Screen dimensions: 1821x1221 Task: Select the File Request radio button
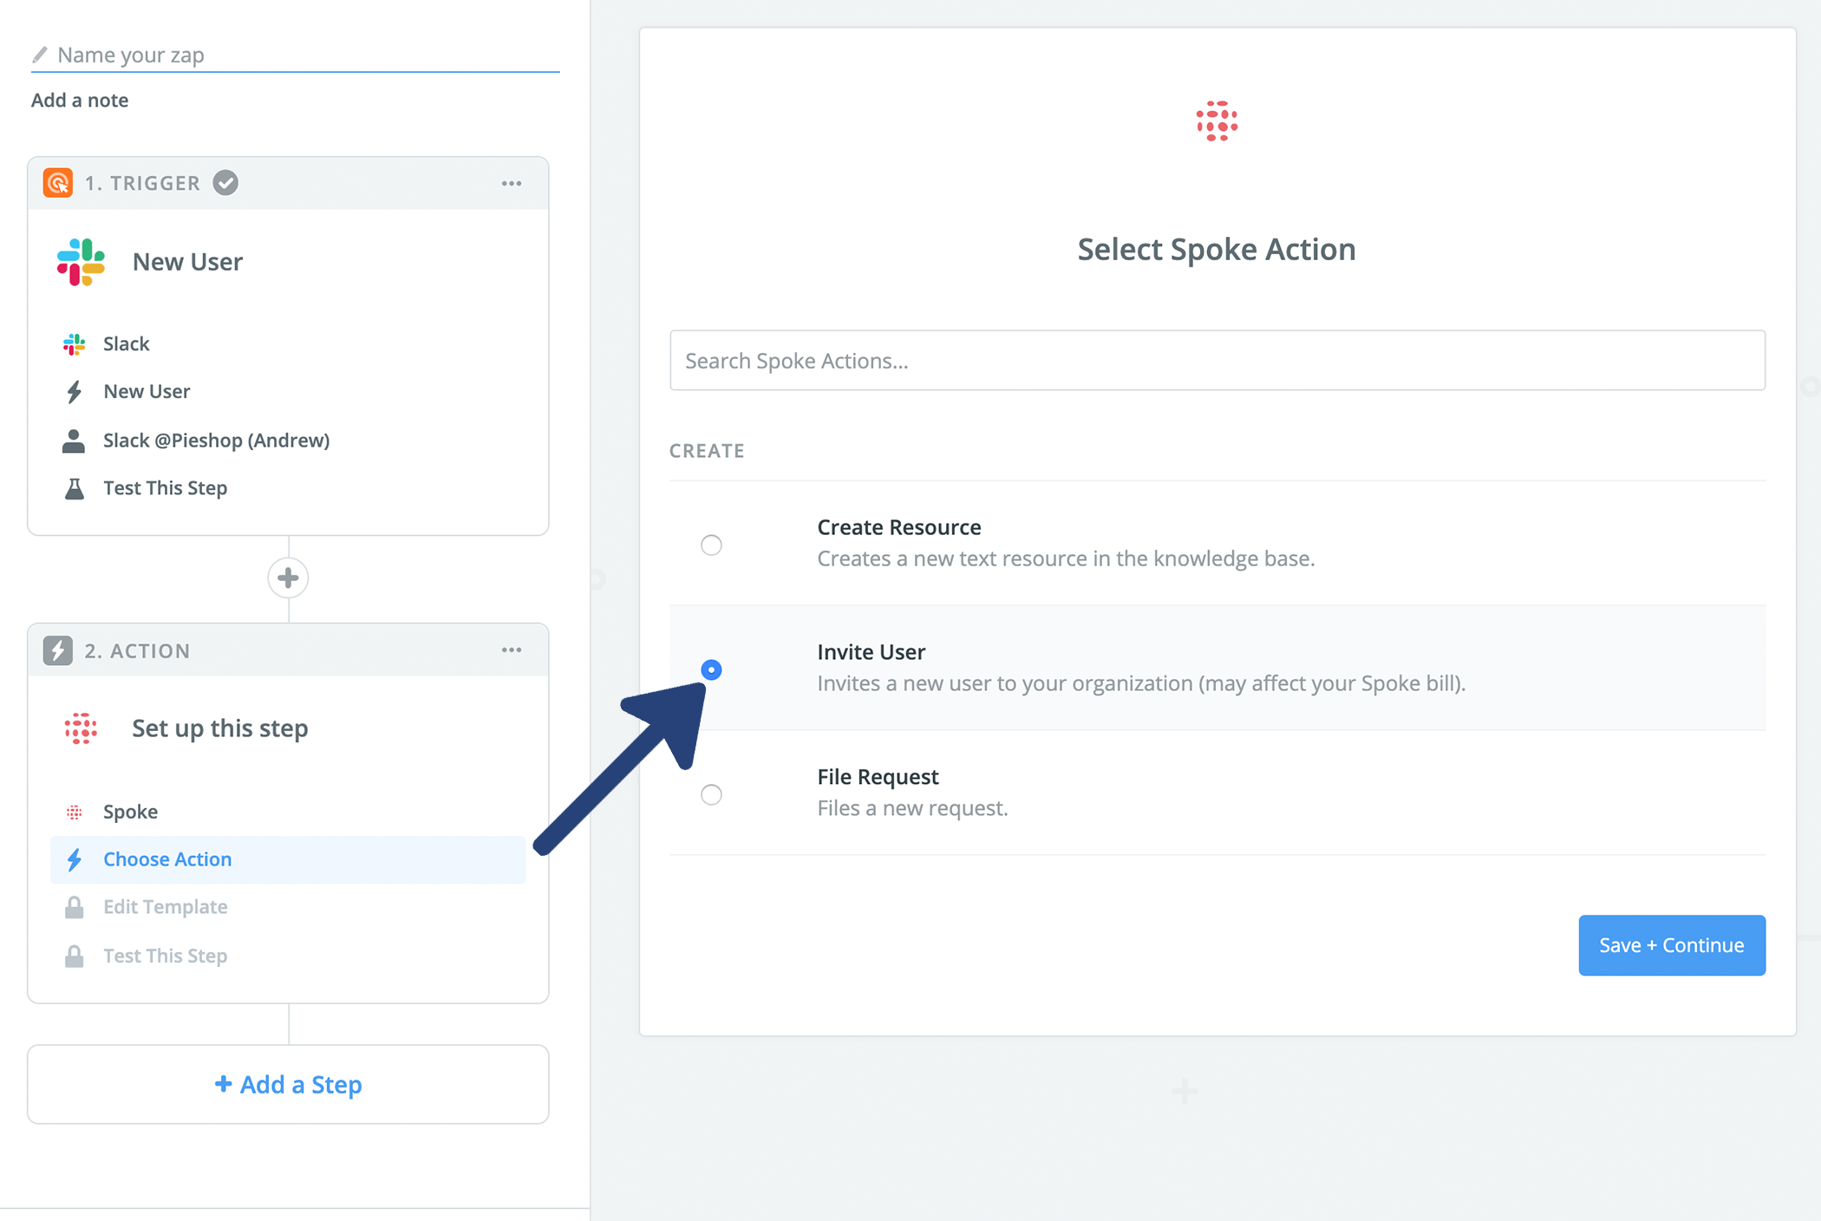point(711,794)
